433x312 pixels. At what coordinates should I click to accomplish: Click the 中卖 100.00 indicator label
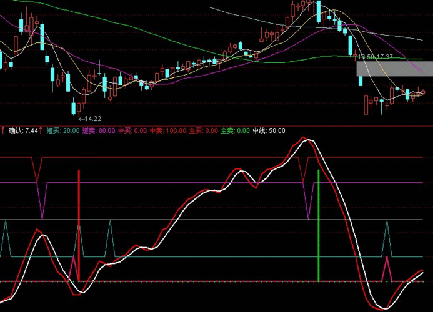168,130
